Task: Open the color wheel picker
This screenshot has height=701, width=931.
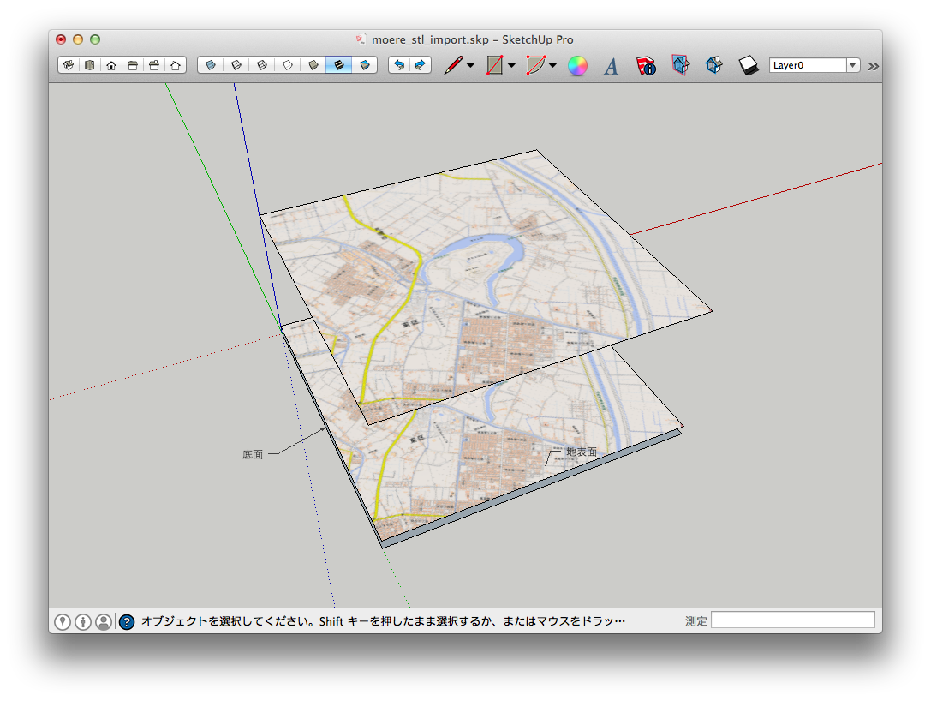Action: tap(578, 66)
